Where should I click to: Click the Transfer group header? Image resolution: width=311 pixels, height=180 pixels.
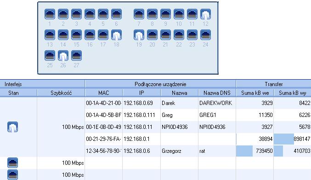[x=273, y=84]
